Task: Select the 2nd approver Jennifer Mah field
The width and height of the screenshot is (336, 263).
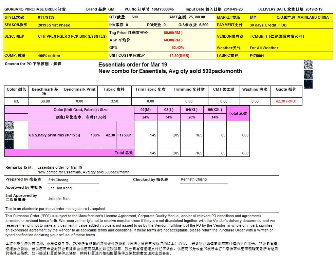Action: click(x=59, y=199)
